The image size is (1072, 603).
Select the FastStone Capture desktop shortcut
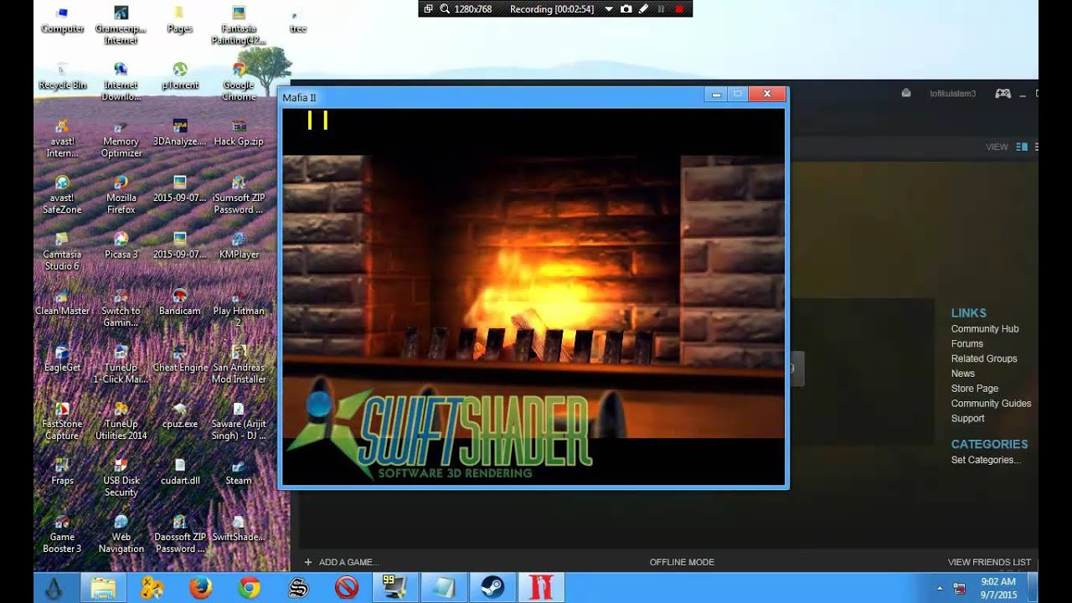point(62,420)
